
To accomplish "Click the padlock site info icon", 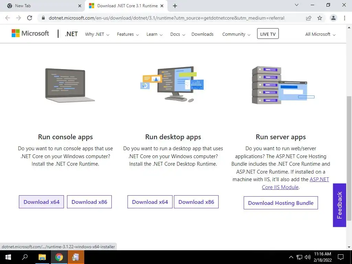I will (x=43, y=18).
